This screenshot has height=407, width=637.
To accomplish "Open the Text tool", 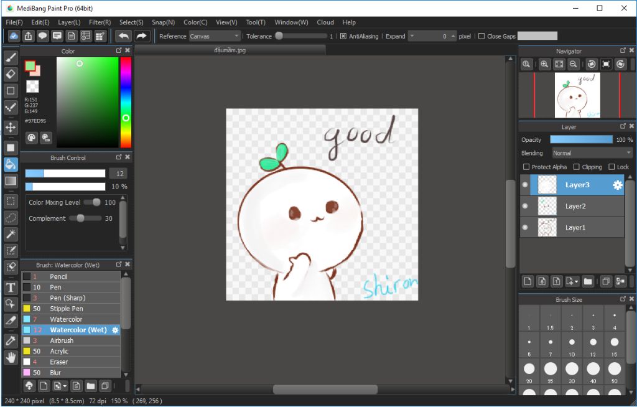I will 11,288.
